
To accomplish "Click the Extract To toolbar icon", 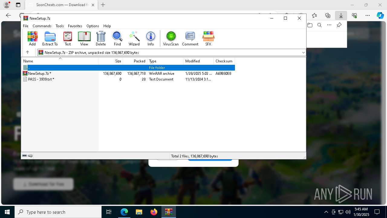I will coord(50,38).
